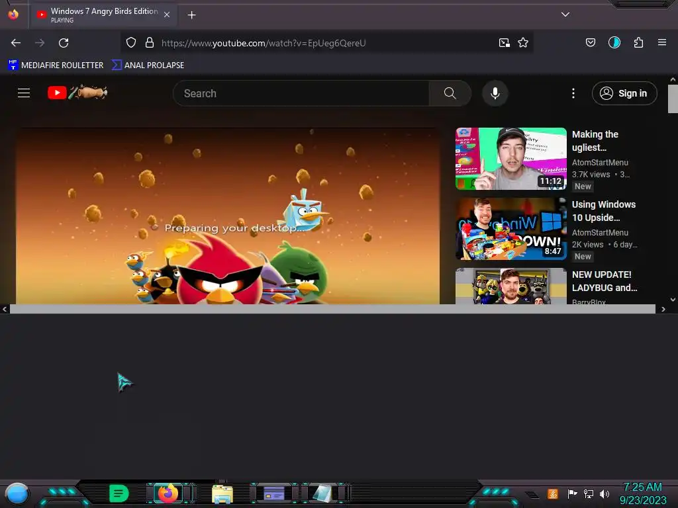678x508 pixels.
Task: Expand the list all tabs chevron
Action: pos(565,15)
